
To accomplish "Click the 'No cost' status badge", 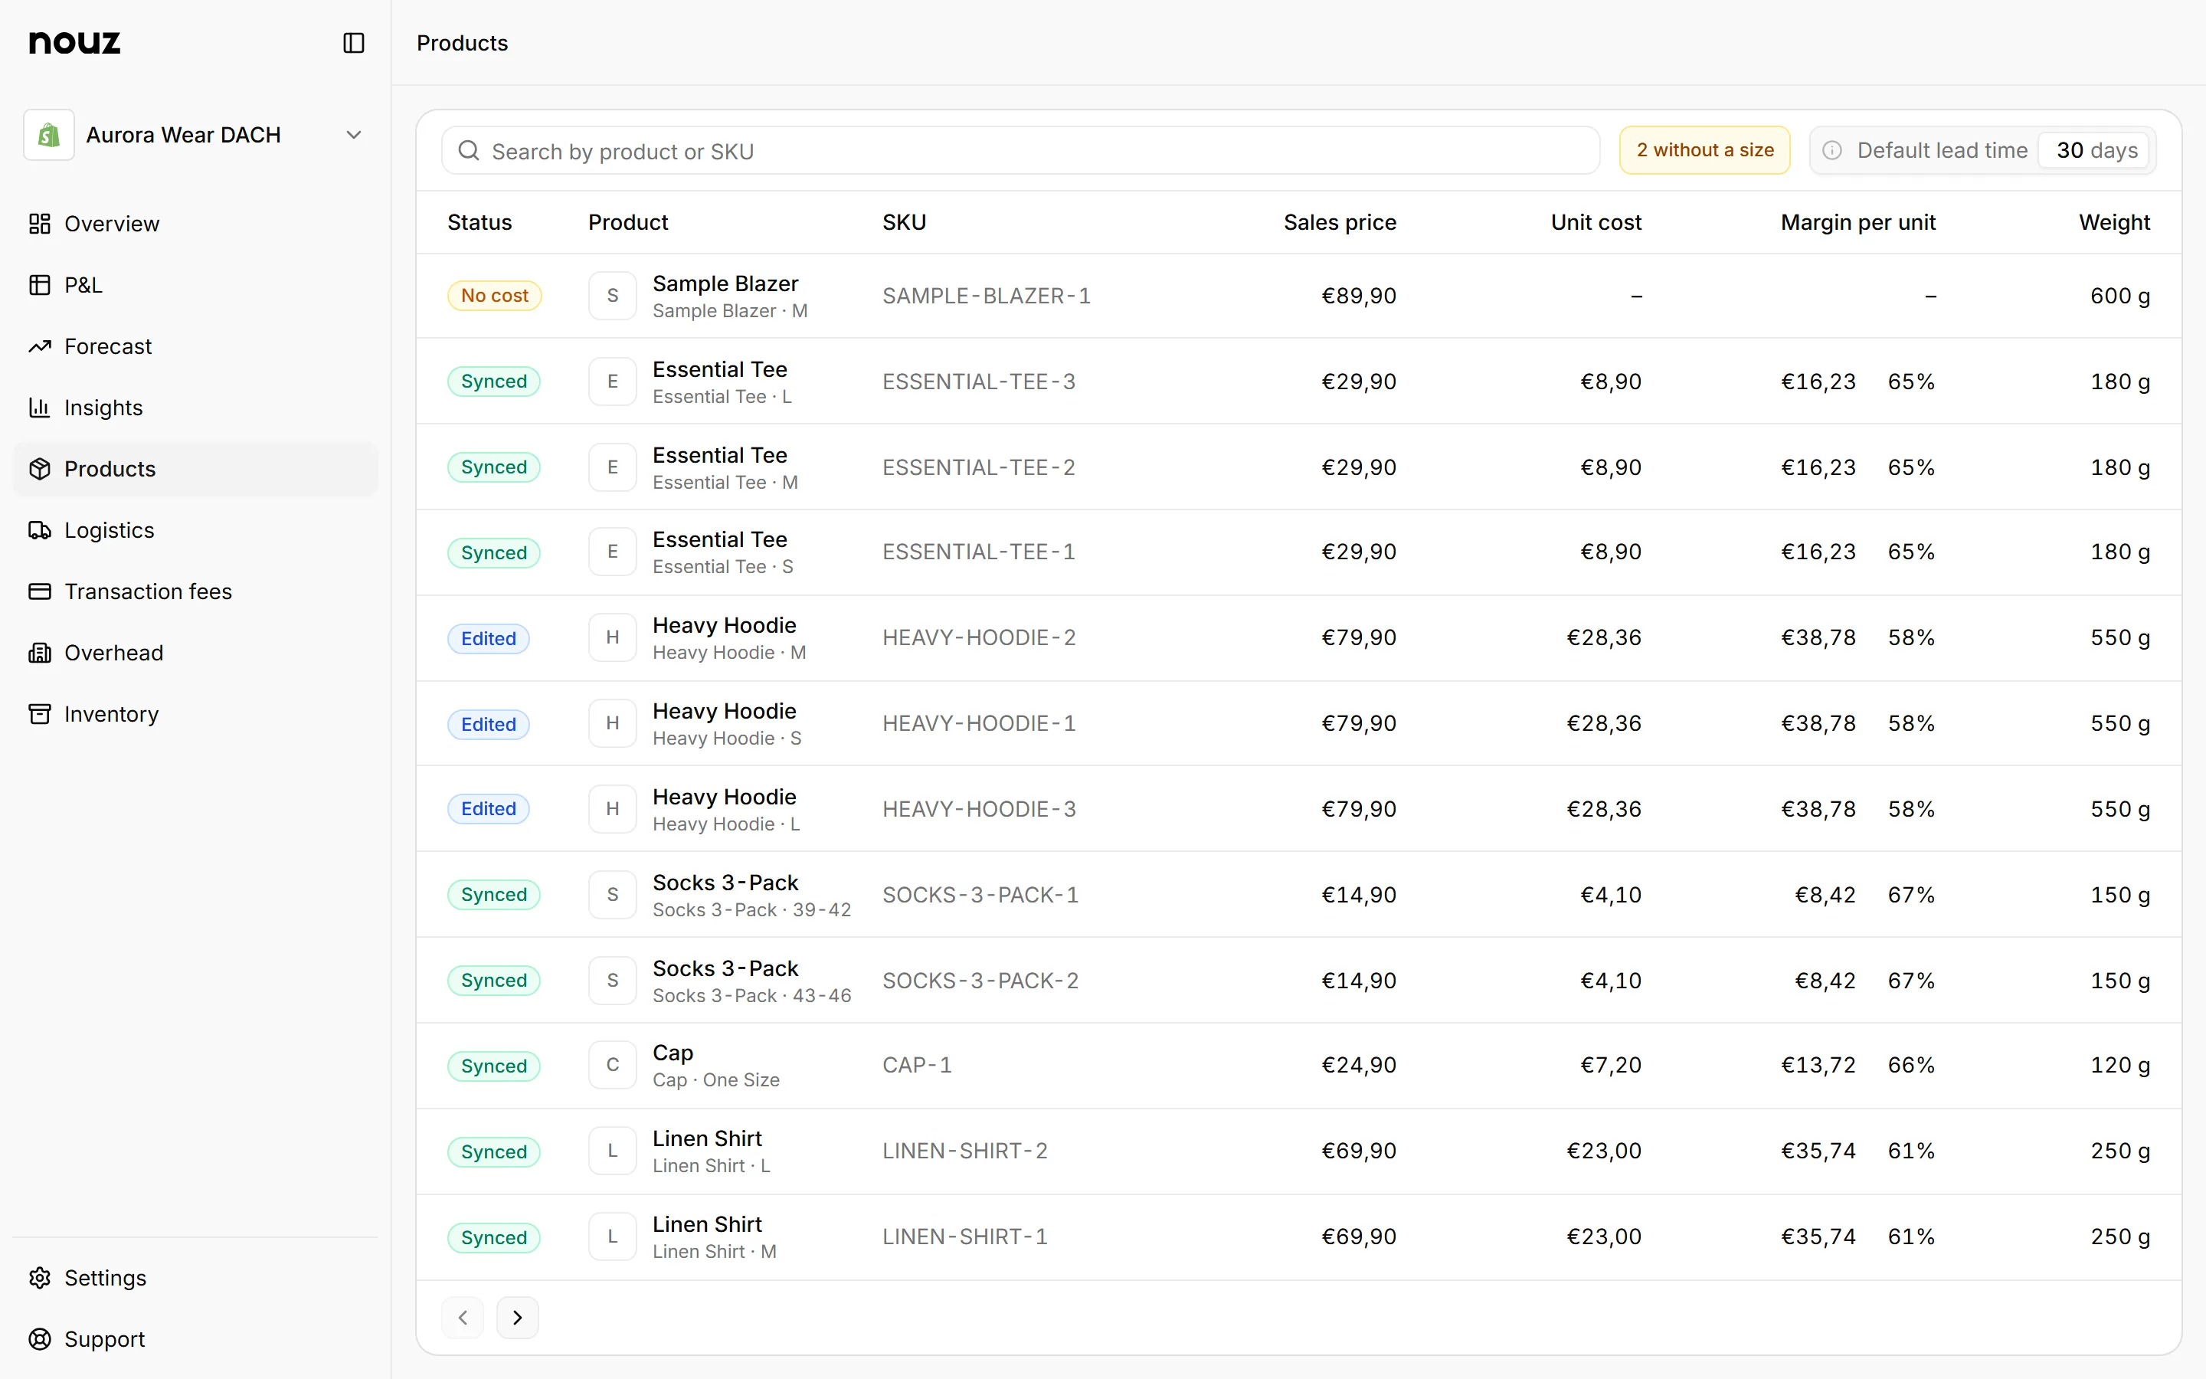I will click(x=494, y=296).
